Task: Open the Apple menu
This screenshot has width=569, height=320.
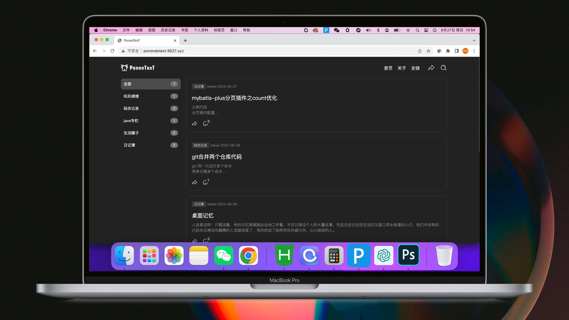Action: pyautogui.click(x=96, y=30)
